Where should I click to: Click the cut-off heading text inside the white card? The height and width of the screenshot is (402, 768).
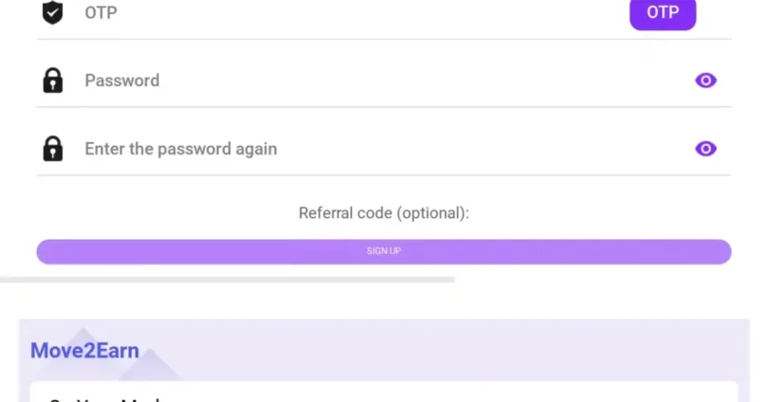[105, 399]
